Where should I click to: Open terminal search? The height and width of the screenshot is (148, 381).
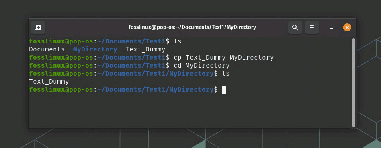point(295,27)
